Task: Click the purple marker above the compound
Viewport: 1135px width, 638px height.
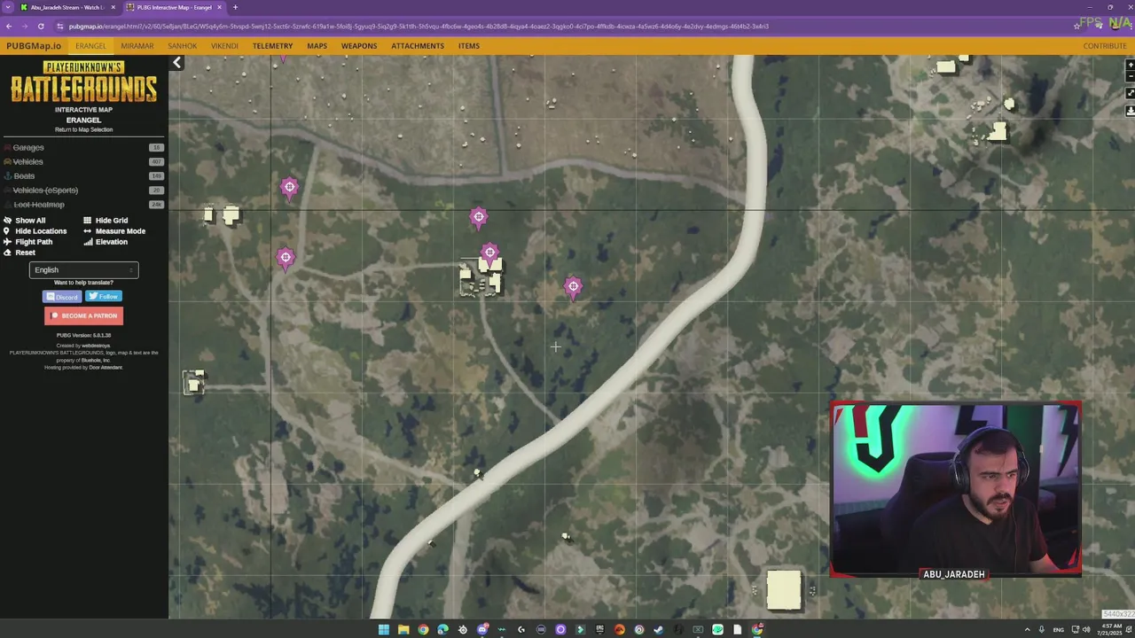Action: click(489, 253)
